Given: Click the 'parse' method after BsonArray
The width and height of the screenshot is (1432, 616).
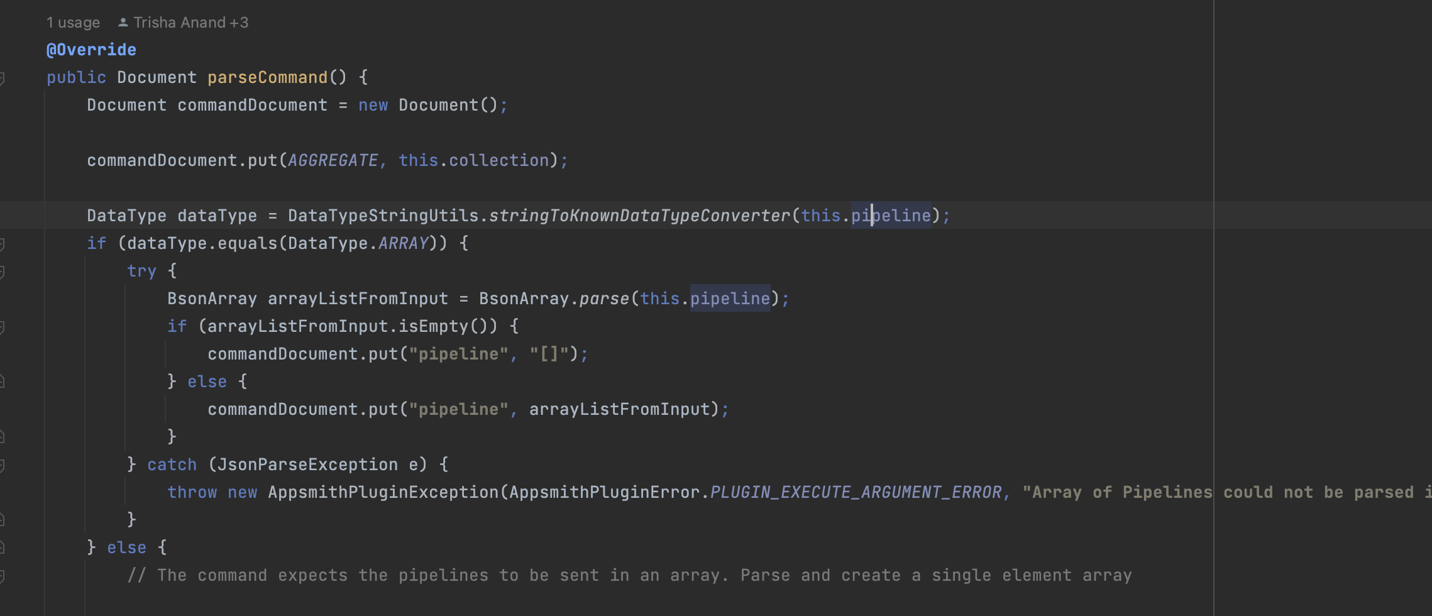Looking at the screenshot, I should click(x=605, y=299).
